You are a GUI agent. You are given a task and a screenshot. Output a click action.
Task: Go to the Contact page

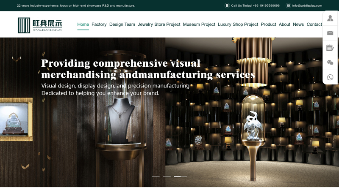pos(314,24)
